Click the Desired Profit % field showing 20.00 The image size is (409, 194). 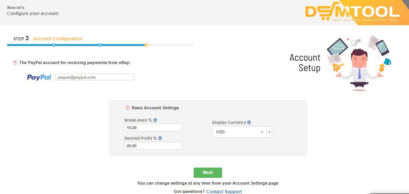(x=153, y=146)
